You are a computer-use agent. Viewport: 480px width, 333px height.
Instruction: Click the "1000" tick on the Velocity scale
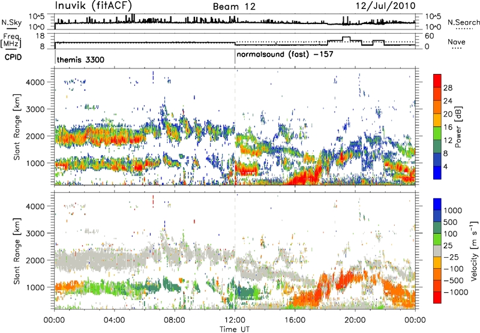click(453, 210)
